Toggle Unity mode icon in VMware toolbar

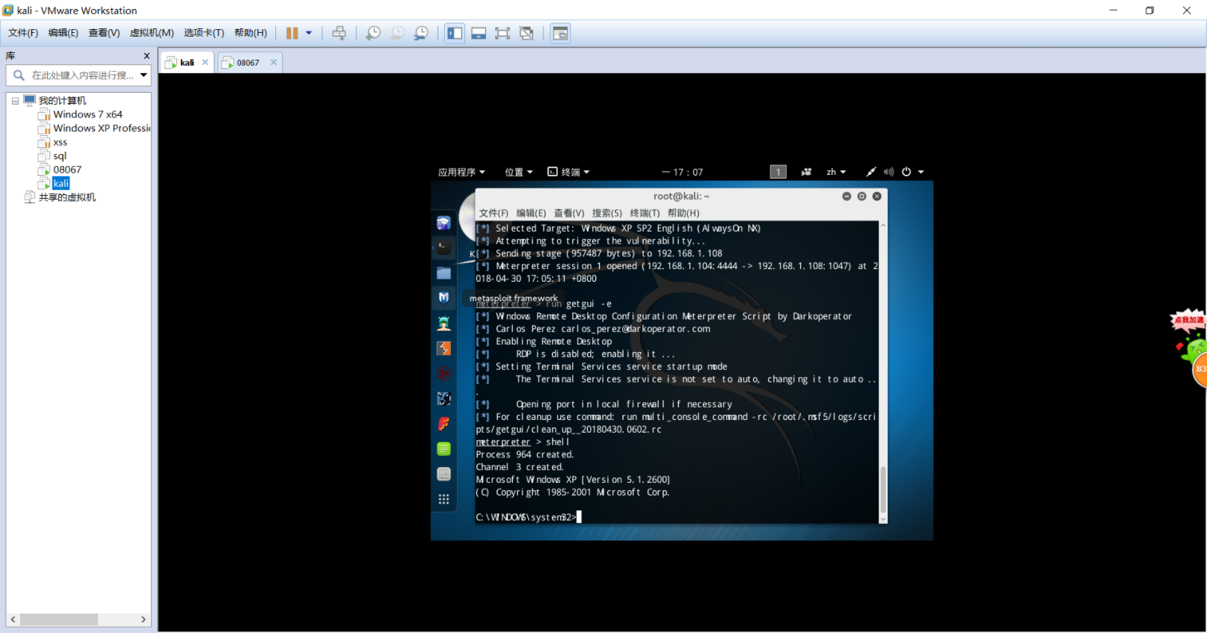point(526,33)
